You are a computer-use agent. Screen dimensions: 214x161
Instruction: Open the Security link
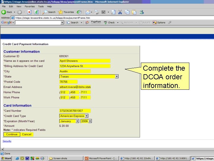pos(7,141)
